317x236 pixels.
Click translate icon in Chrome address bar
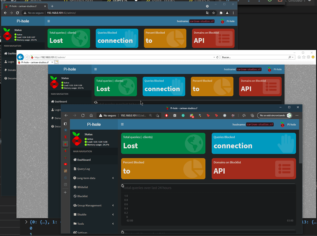click(x=207, y=13)
